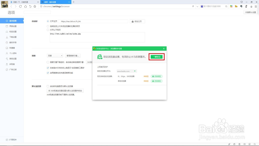The image size is (259, 146).
Task: Click 点击锁定 for IE, Edge, 360浏览器
Action: (x=157, y=77)
